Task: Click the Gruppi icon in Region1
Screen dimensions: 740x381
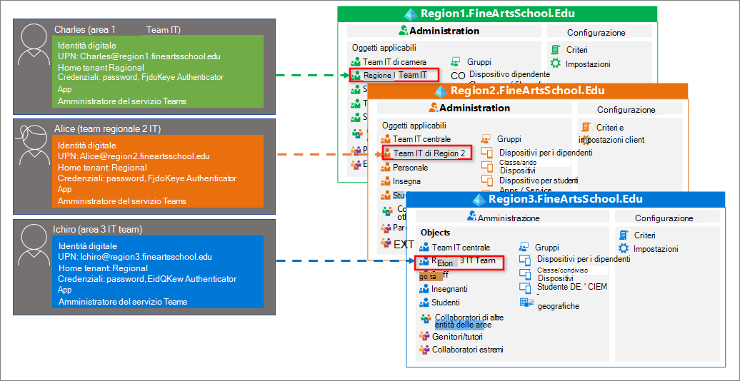Action: tap(456, 62)
